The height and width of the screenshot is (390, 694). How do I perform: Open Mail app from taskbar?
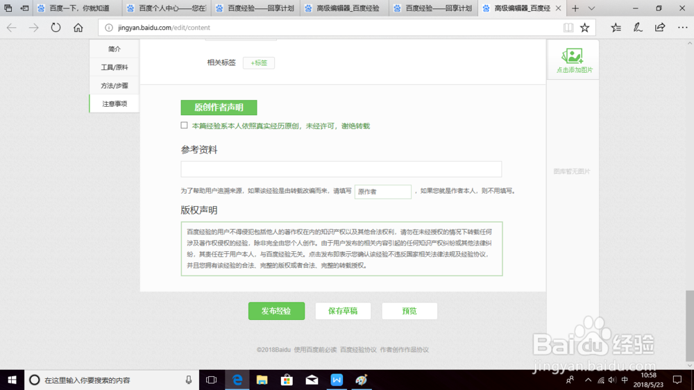312,380
